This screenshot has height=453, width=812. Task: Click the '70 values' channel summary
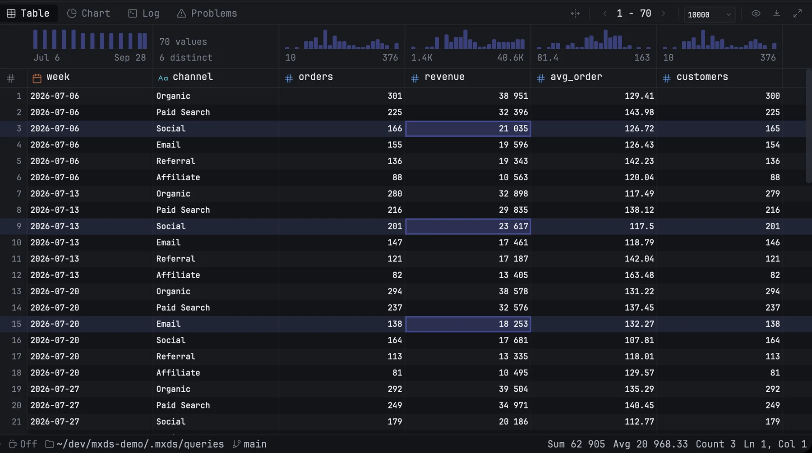click(x=183, y=41)
